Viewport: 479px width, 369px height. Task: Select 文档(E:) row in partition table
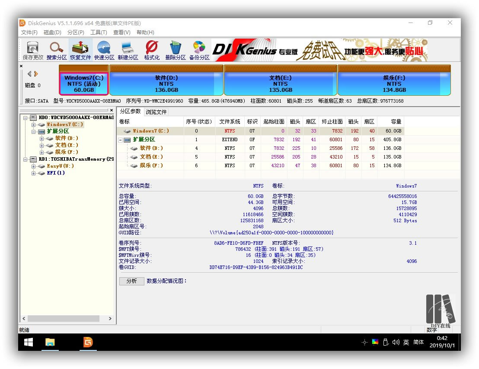tap(260, 157)
